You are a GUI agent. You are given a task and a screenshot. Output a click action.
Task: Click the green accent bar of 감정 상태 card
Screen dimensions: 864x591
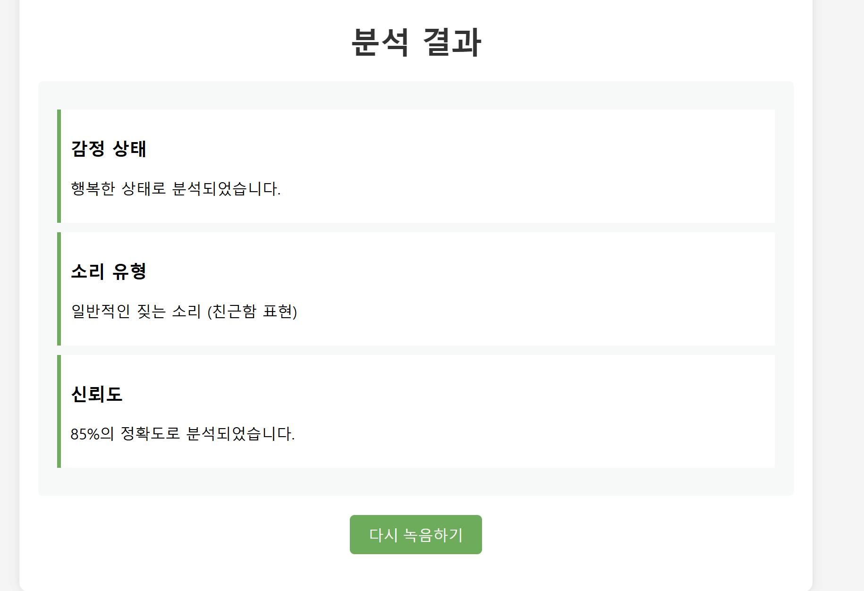coord(59,166)
